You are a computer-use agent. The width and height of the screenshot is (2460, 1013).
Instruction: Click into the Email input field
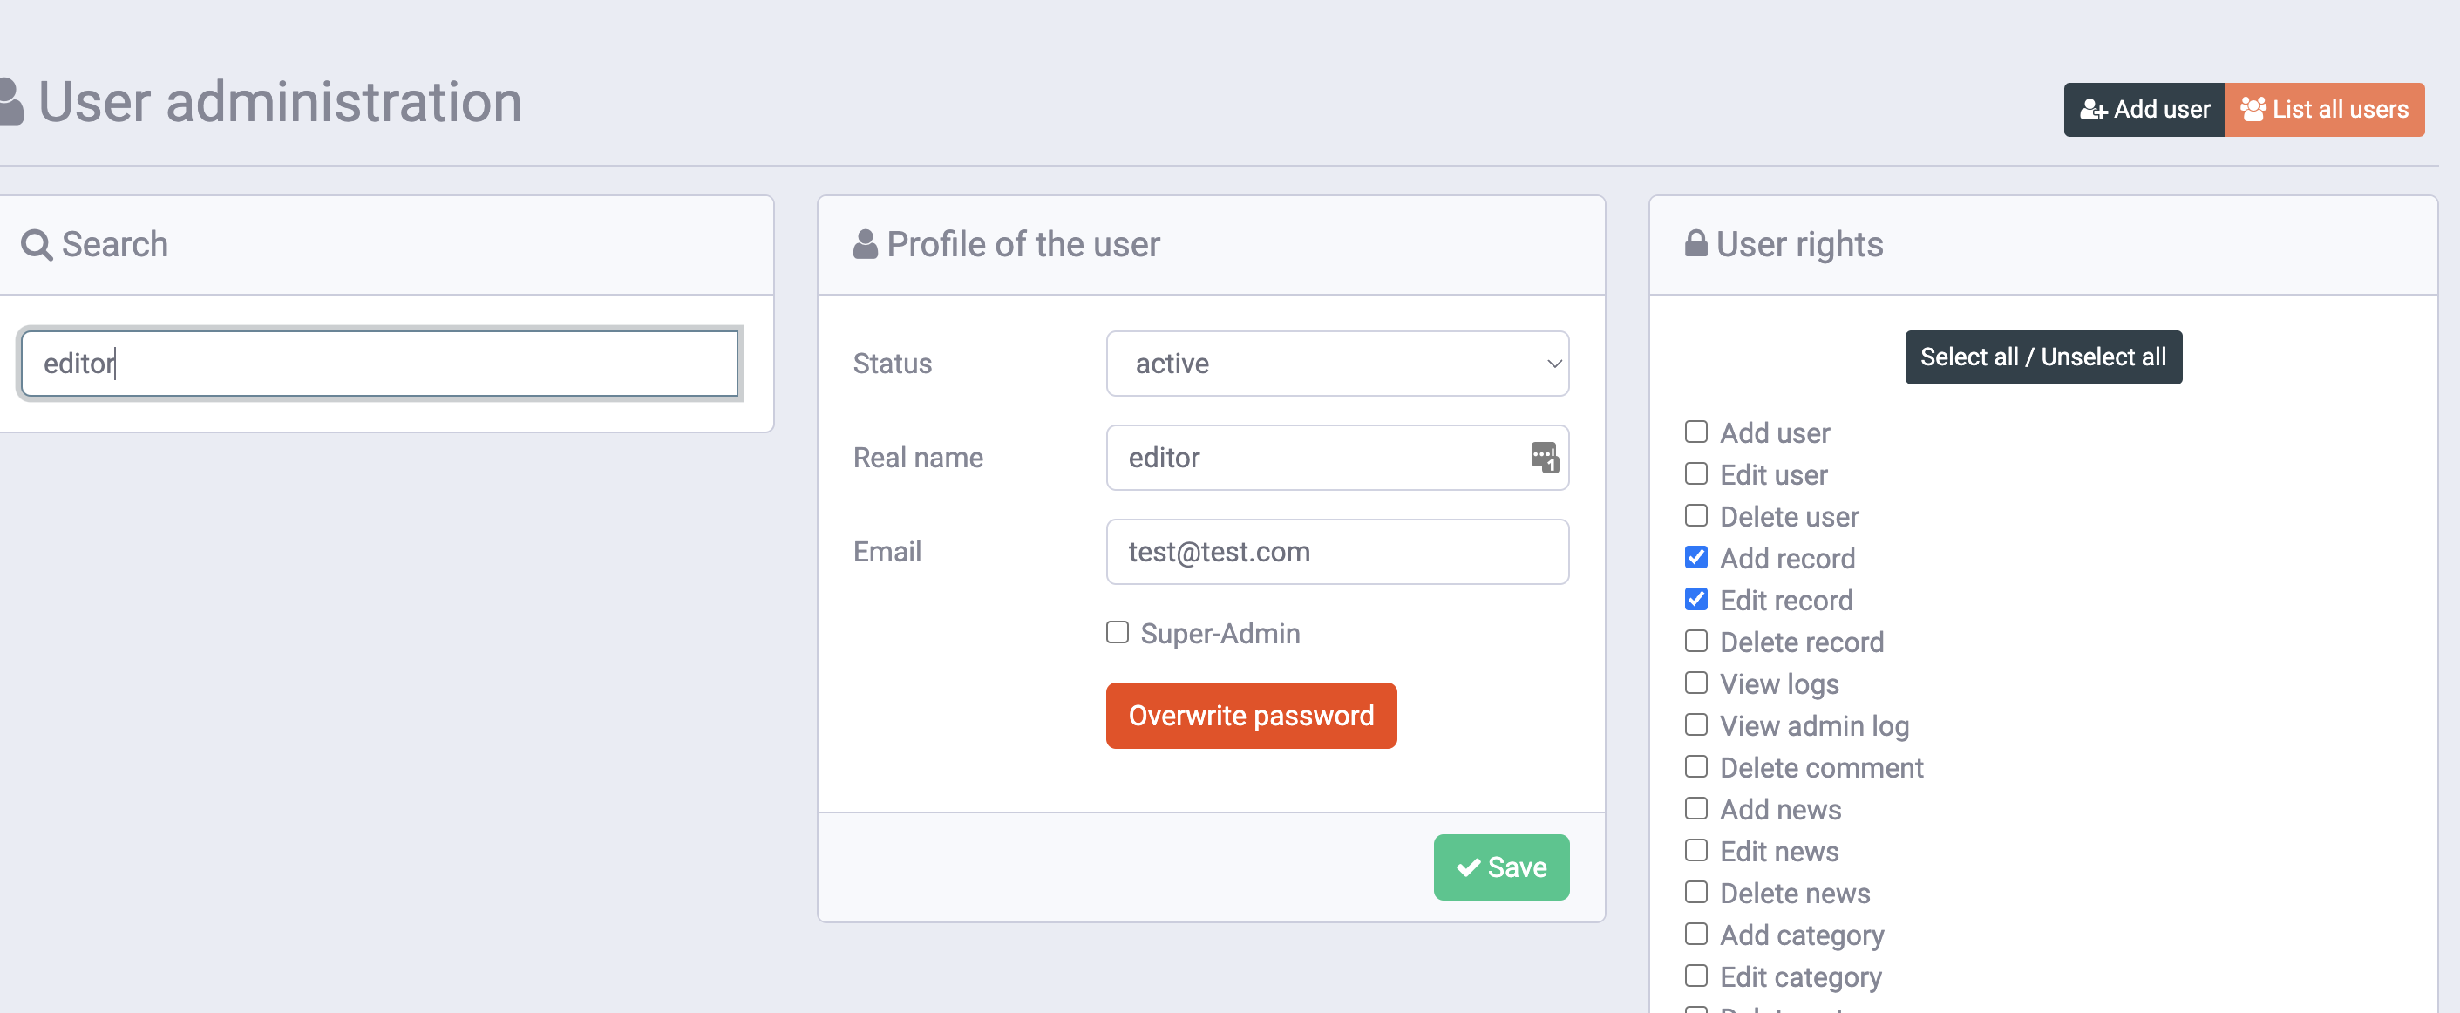[1336, 551]
